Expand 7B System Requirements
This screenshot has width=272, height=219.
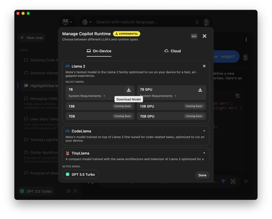click(87, 96)
